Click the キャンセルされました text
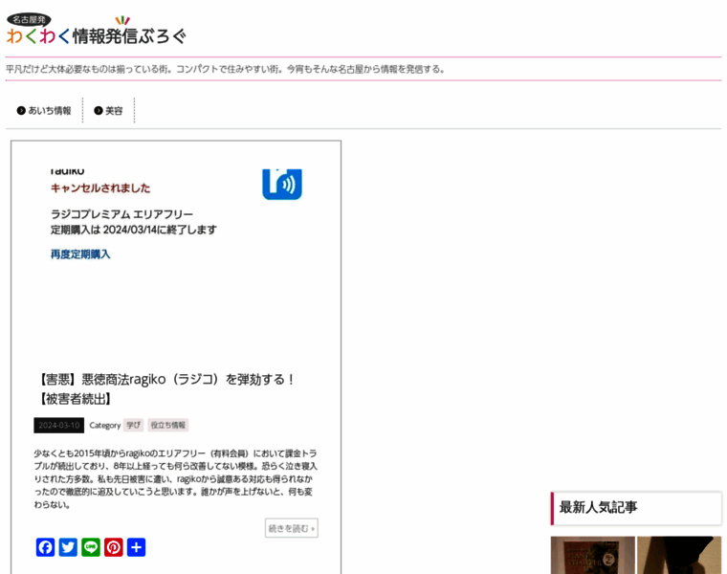727x574 pixels. click(x=100, y=188)
